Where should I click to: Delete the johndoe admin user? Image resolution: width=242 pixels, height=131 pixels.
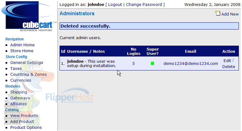pos(229,67)
